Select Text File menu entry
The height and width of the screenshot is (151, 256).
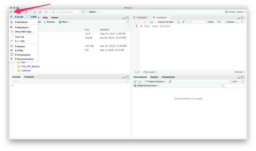23,37
